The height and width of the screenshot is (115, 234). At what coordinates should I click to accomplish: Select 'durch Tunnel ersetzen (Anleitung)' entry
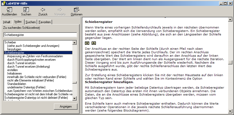(29, 67)
